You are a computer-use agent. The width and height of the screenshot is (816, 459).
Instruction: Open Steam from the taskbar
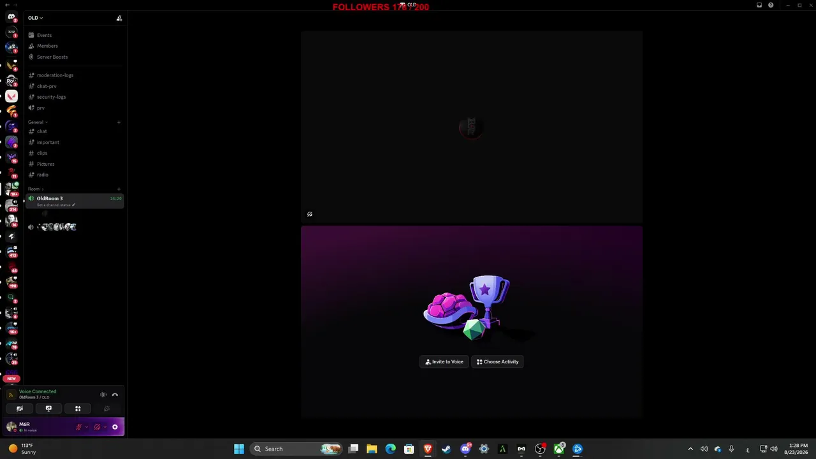(x=446, y=449)
